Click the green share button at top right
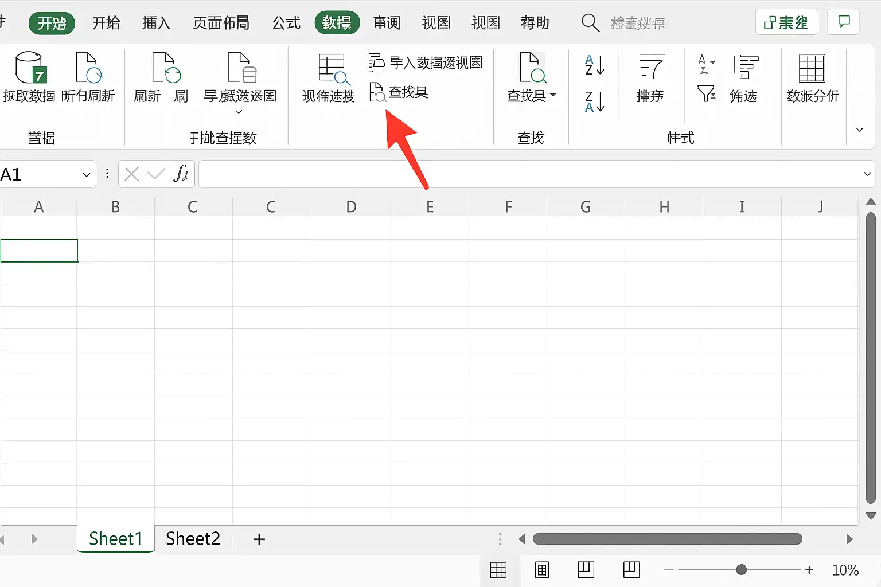This screenshot has width=881, height=587. point(786,22)
